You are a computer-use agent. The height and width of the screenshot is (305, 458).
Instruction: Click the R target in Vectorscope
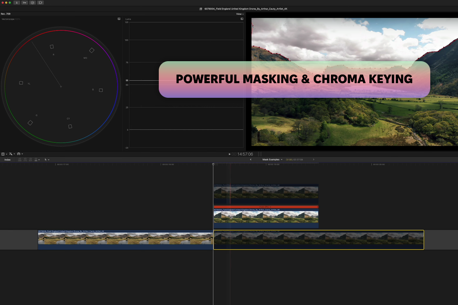point(52,46)
